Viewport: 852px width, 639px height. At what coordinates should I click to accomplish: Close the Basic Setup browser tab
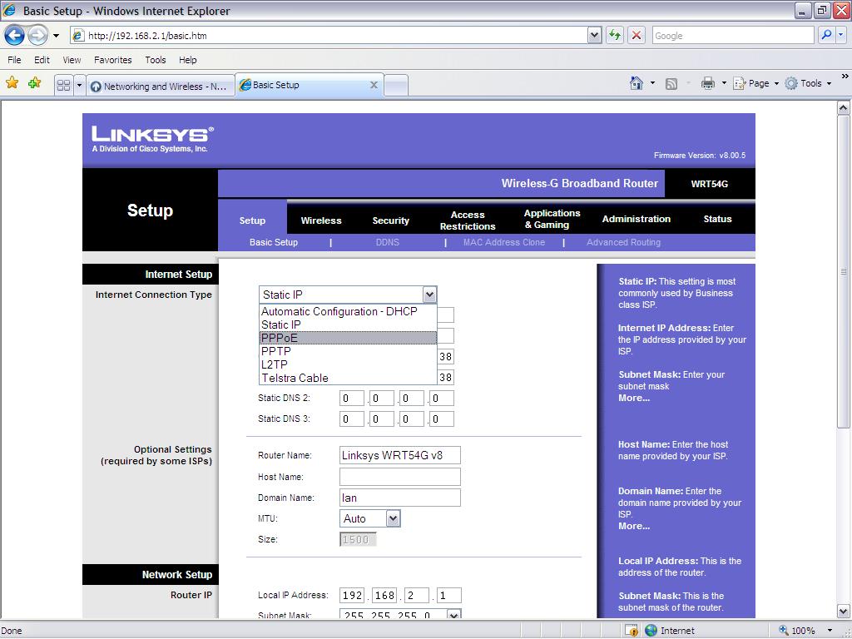(374, 85)
